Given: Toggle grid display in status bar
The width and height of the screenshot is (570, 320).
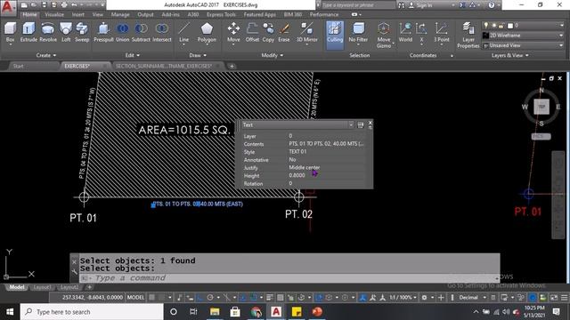Looking at the screenshot, I should [152, 298].
